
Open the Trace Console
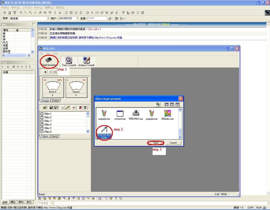69,61
